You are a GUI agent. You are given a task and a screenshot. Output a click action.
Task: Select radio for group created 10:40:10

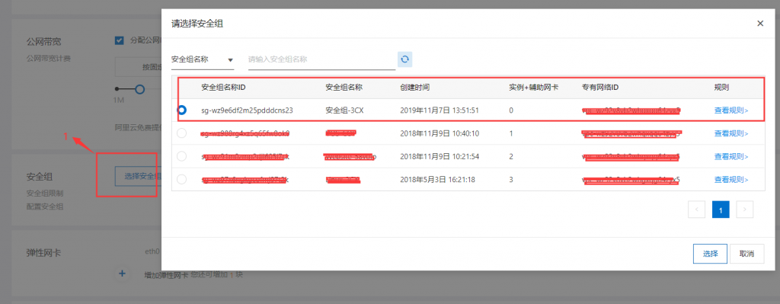click(182, 133)
